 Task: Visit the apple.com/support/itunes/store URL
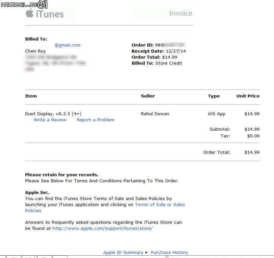(x=103, y=228)
